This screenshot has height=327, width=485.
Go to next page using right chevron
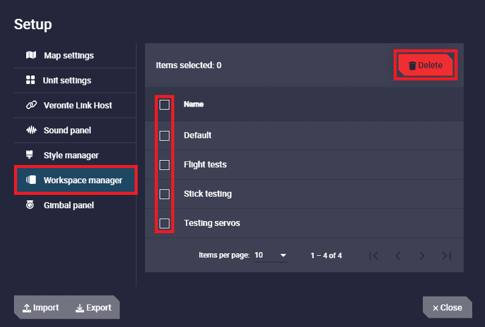point(422,256)
